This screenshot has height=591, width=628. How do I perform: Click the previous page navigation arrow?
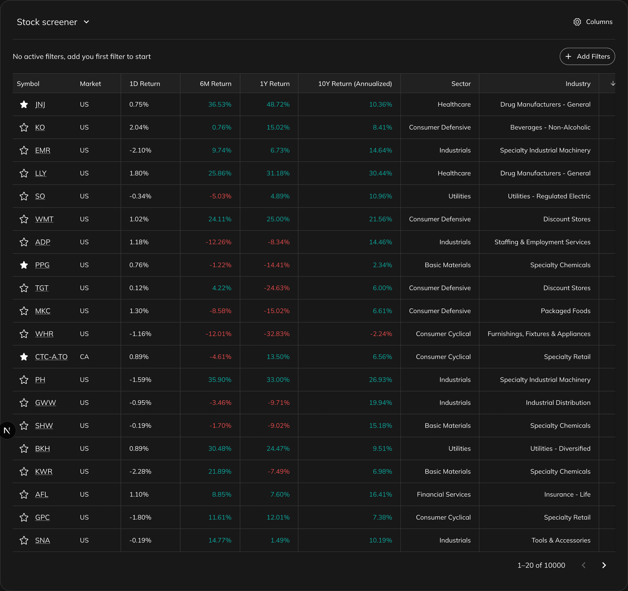click(x=584, y=565)
